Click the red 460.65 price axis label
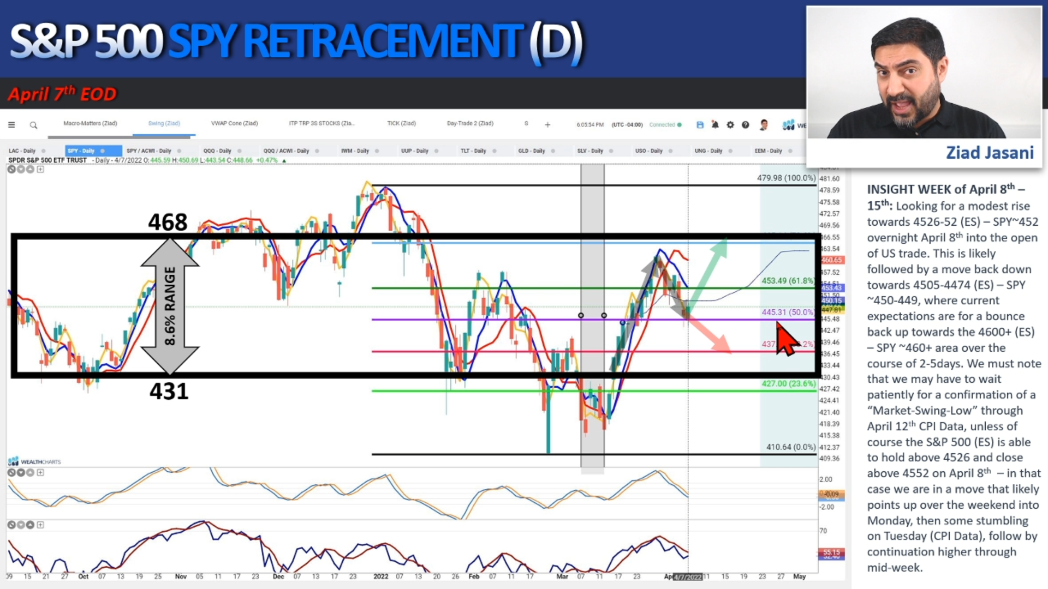 point(831,260)
